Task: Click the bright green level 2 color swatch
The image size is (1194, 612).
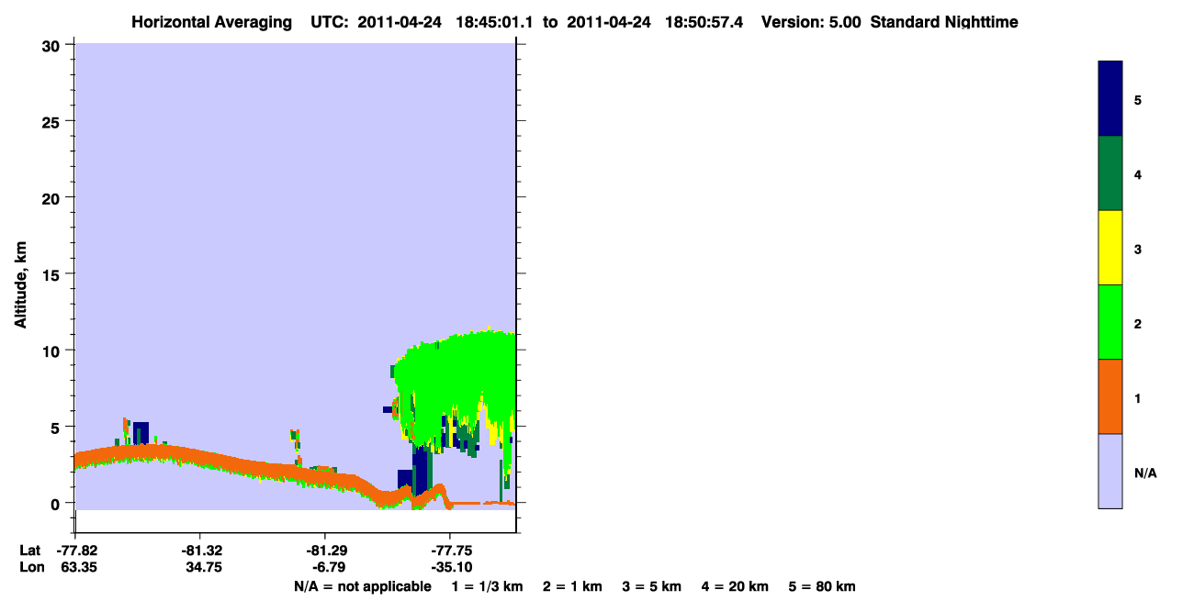Action: (1110, 322)
